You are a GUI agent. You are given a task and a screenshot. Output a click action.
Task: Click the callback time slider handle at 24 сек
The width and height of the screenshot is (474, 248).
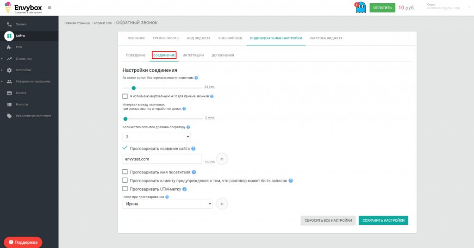[134, 88]
